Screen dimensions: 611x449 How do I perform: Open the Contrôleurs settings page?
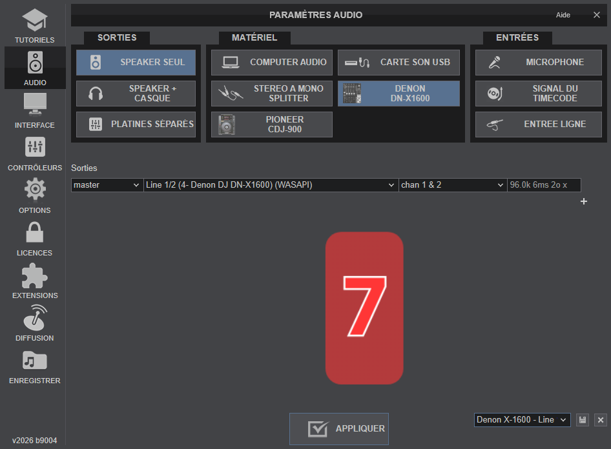point(34,153)
